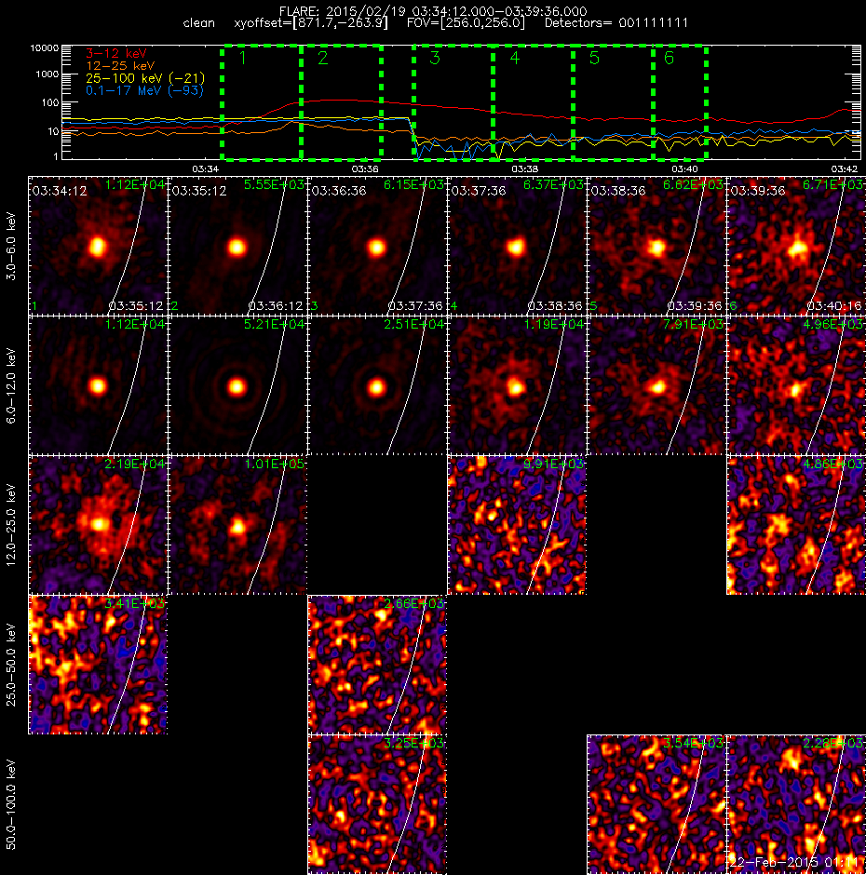Click the '12.0-25.0 keV' row label
Screen dimensions: 866x875
[10, 525]
